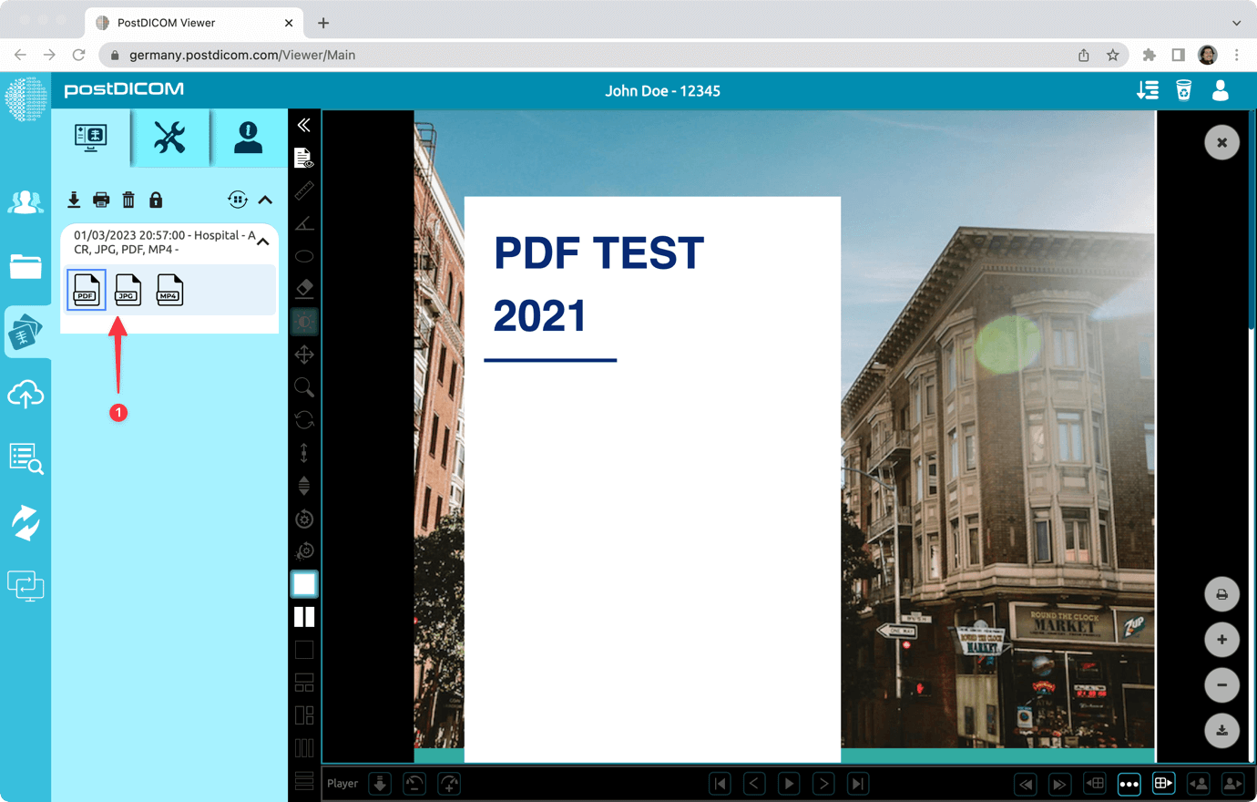
Task: Click the trash icon in the header
Action: pyautogui.click(x=1183, y=90)
